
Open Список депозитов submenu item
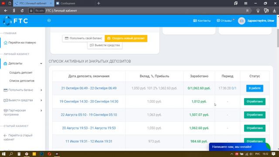[x=22, y=81]
